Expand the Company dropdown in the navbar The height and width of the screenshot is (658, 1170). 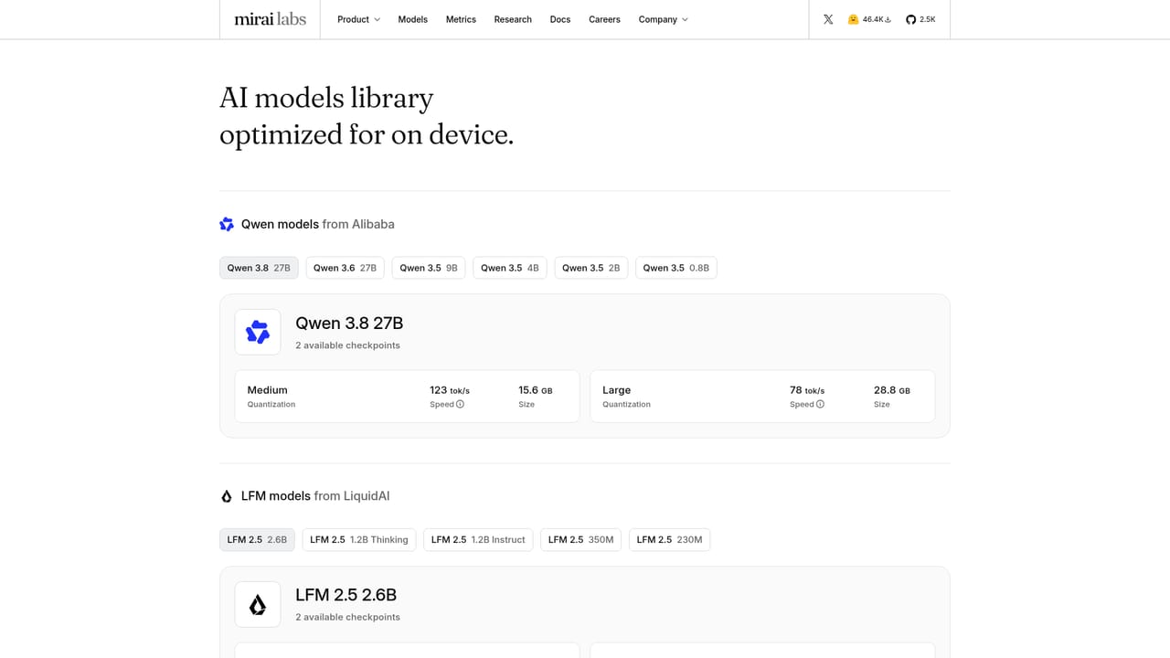(664, 19)
